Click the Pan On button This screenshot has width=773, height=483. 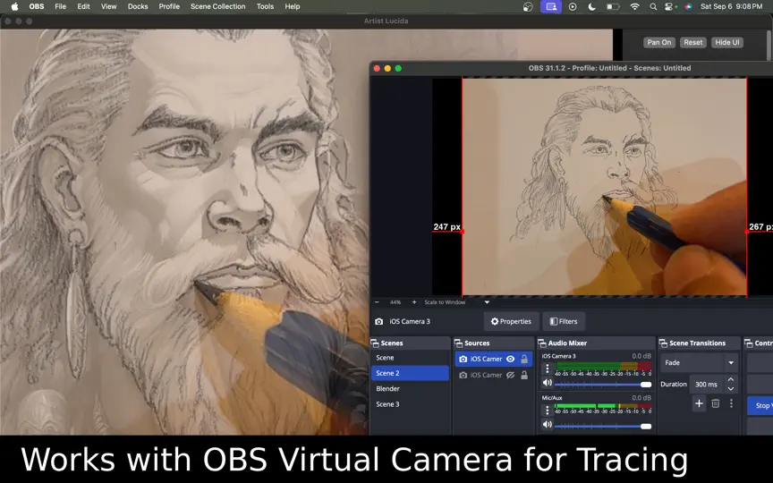(659, 42)
